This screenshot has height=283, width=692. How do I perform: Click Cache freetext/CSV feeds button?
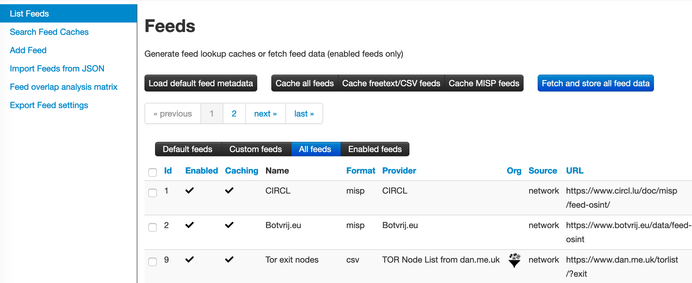(x=391, y=83)
